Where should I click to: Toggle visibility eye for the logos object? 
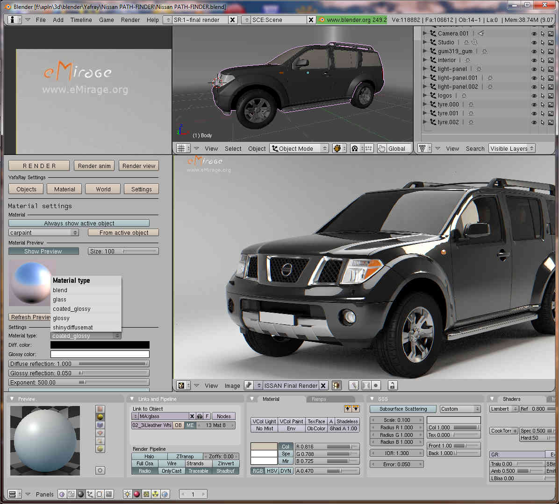[534, 96]
